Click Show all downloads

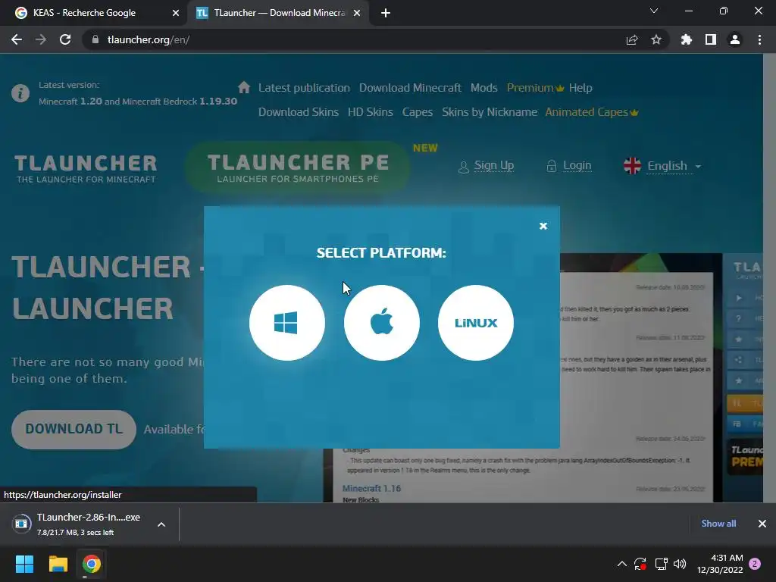tap(718, 524)
